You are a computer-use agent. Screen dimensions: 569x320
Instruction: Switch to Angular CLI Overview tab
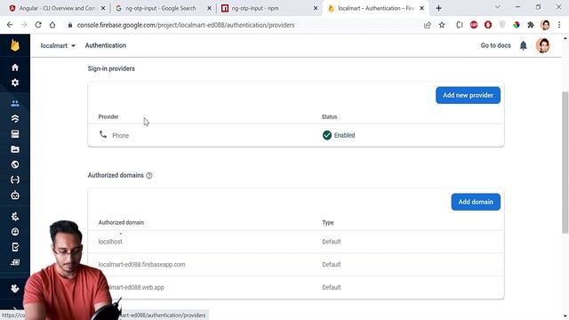[x=56, y=8]
